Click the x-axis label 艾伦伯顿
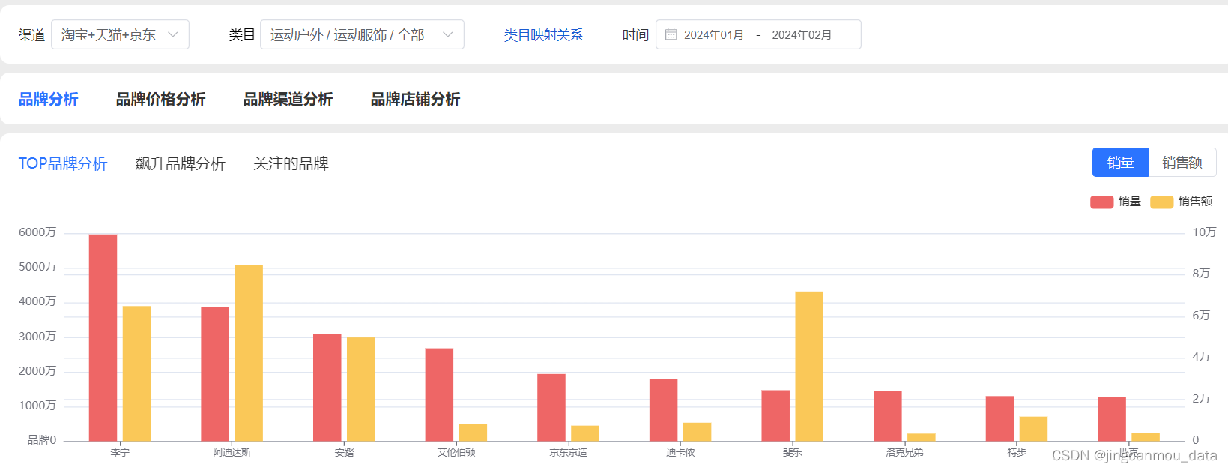The width and height of the screenshot is (1228, 470). 456,452
